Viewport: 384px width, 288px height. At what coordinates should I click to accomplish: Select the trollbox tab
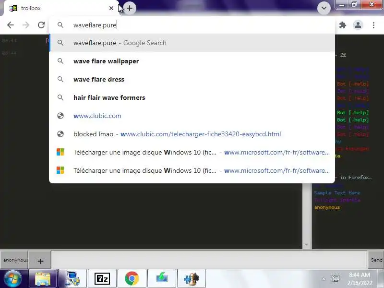click(61, 8)
